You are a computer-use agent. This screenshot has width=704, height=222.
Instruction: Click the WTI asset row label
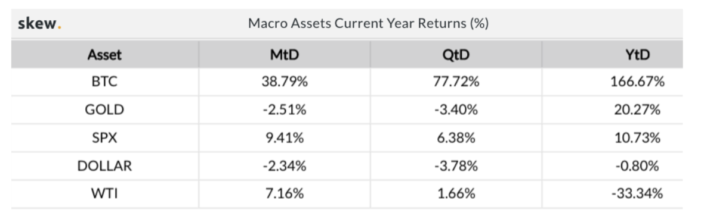click(x=104, y=194)
